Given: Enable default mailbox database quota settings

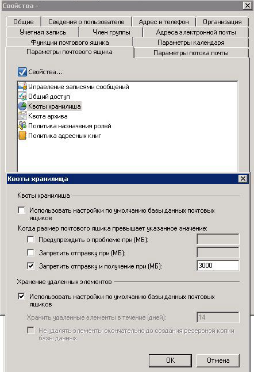Looking at the screenshot, I should [x=22, y=210].
